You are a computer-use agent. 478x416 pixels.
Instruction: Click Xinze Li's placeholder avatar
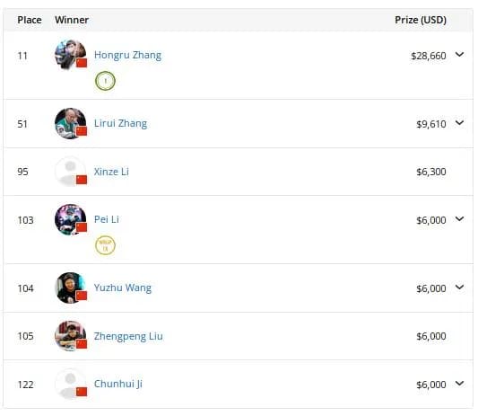coord(71,172)
